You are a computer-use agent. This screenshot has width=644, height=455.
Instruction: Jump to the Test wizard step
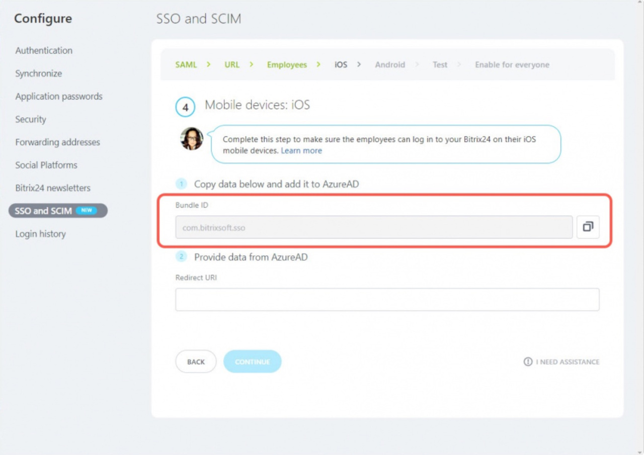tap(440, 65)
